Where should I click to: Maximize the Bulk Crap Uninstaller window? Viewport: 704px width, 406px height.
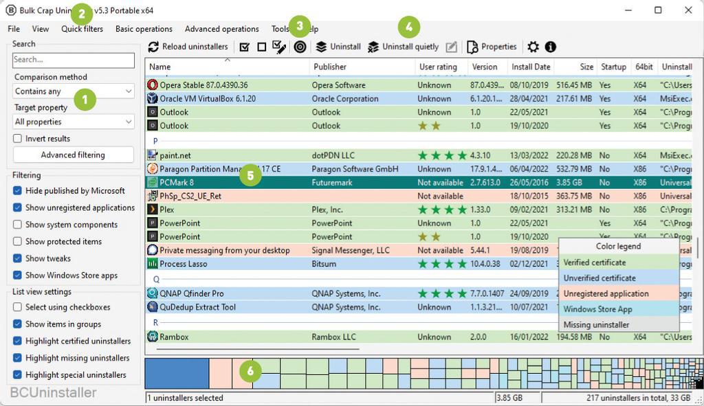pos(658,10)
